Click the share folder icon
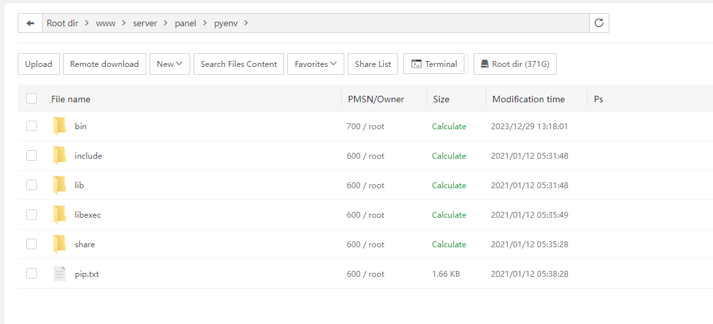 pyautogui.click(x=60, y=244)
